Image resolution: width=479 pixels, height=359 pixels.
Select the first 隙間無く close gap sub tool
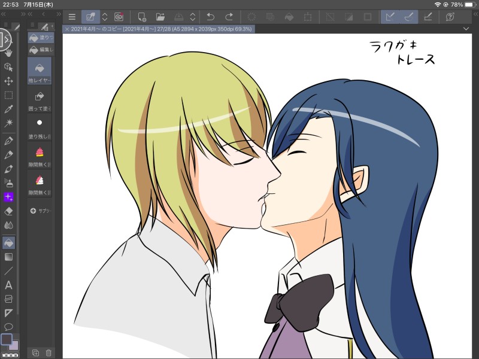tap(40, 156)
